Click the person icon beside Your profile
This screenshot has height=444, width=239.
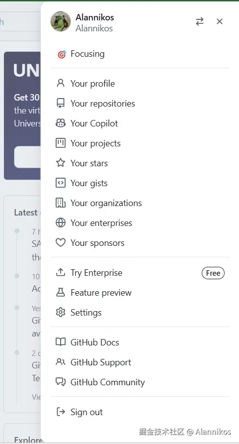(61, 83)
